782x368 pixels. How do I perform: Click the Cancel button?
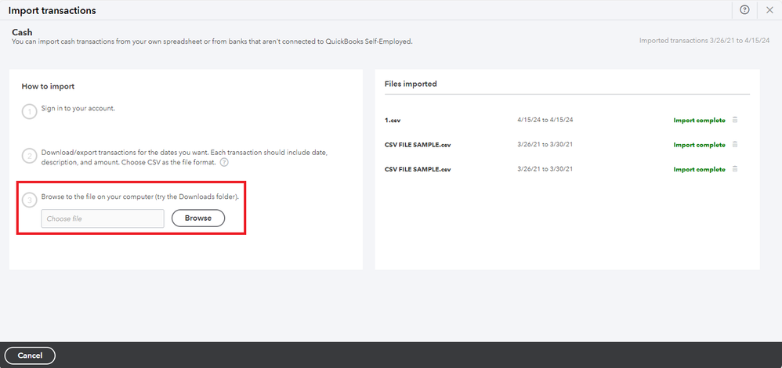(x=30, y=355)
